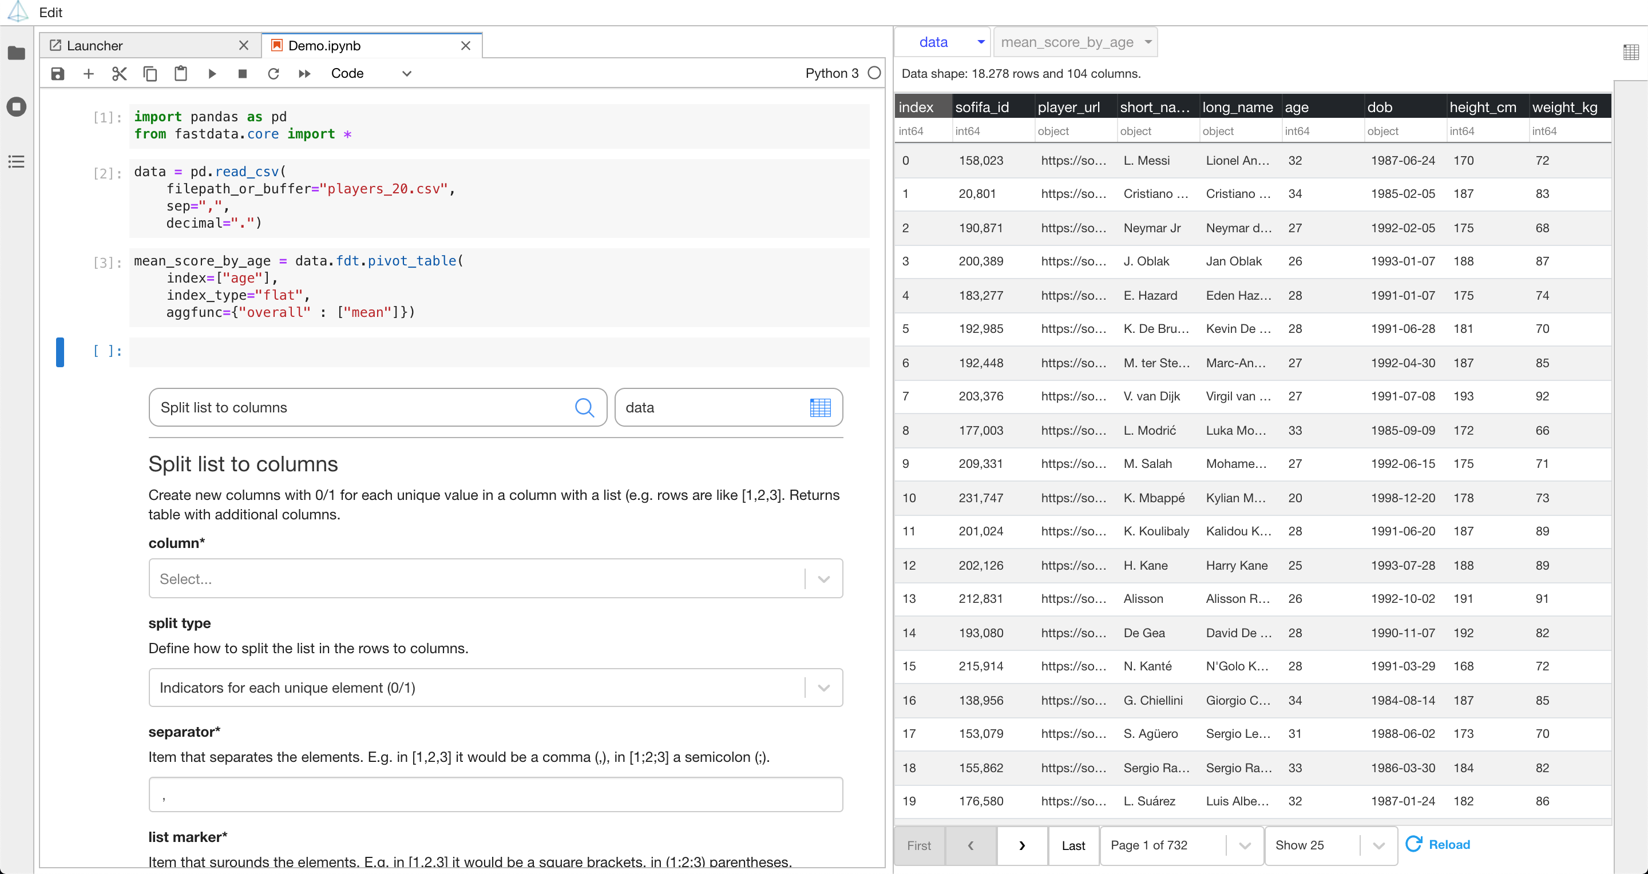Save the notebook with the disk icon

pos(58,74)
